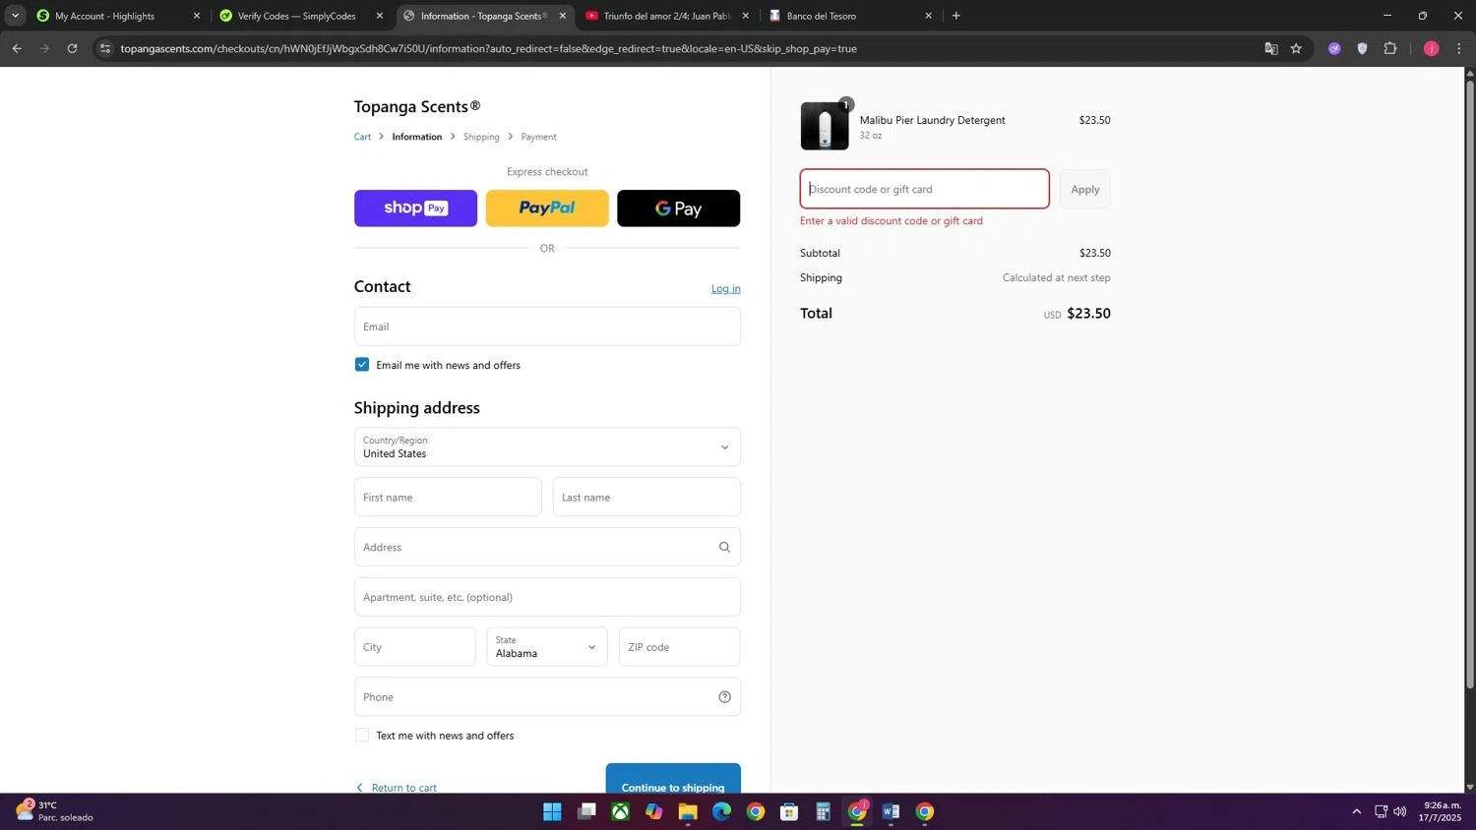Go to Cart breadcrumb
1476x830 pixels.
point(362,137)
